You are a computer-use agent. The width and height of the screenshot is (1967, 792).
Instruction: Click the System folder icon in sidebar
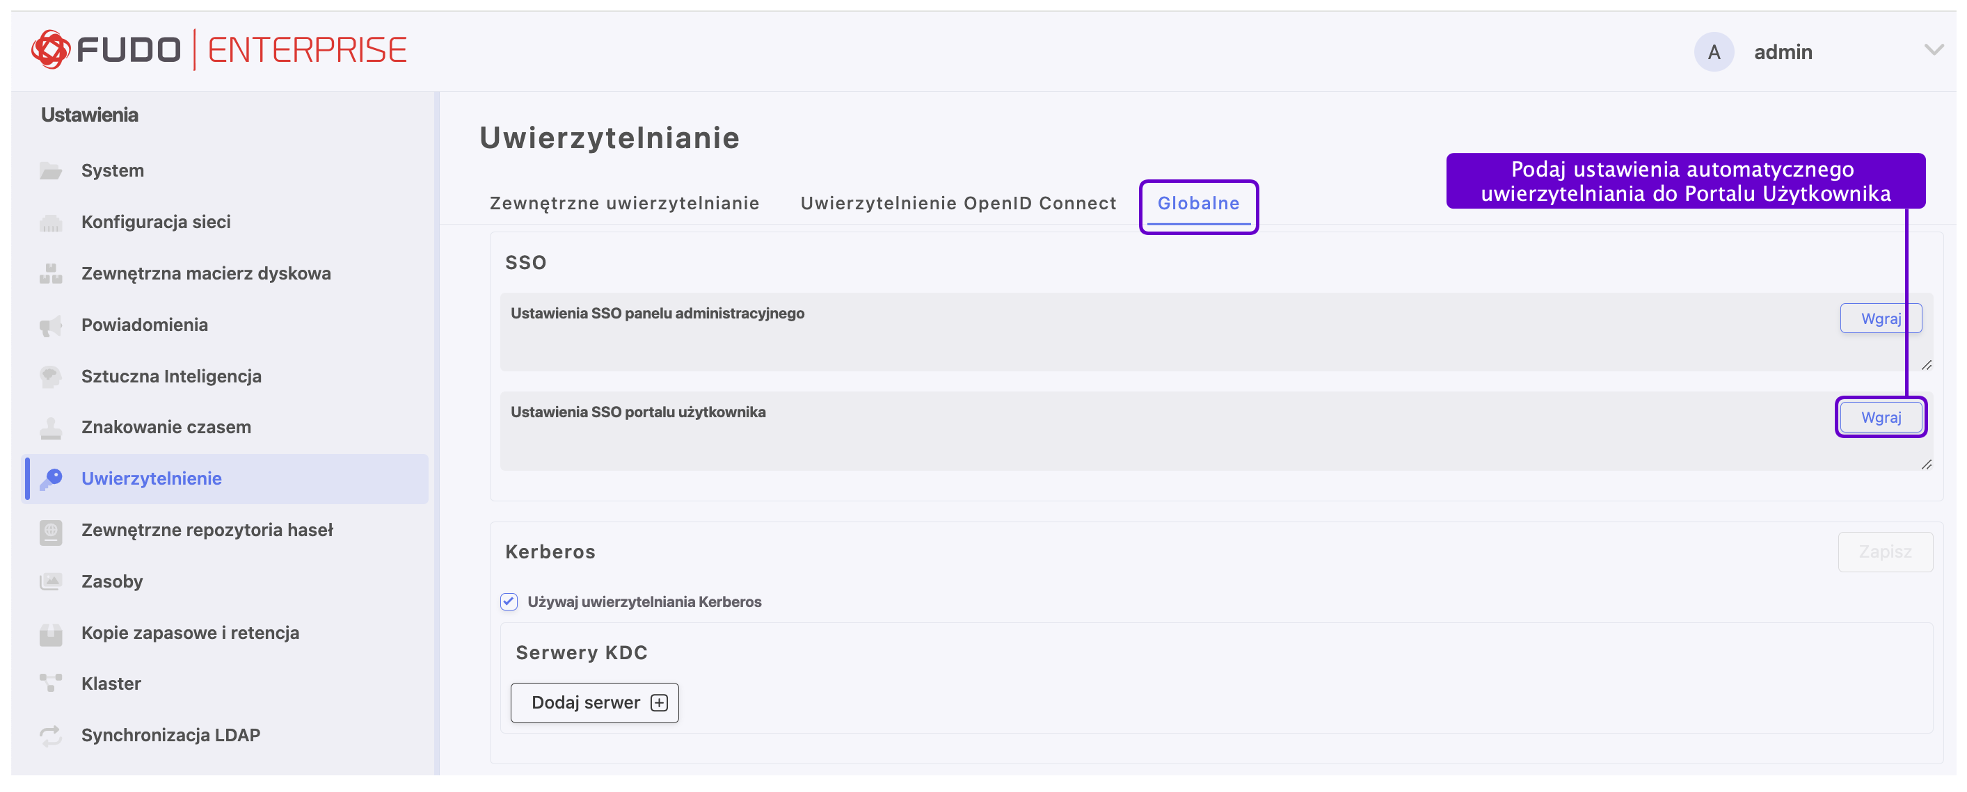pos(50,170)
